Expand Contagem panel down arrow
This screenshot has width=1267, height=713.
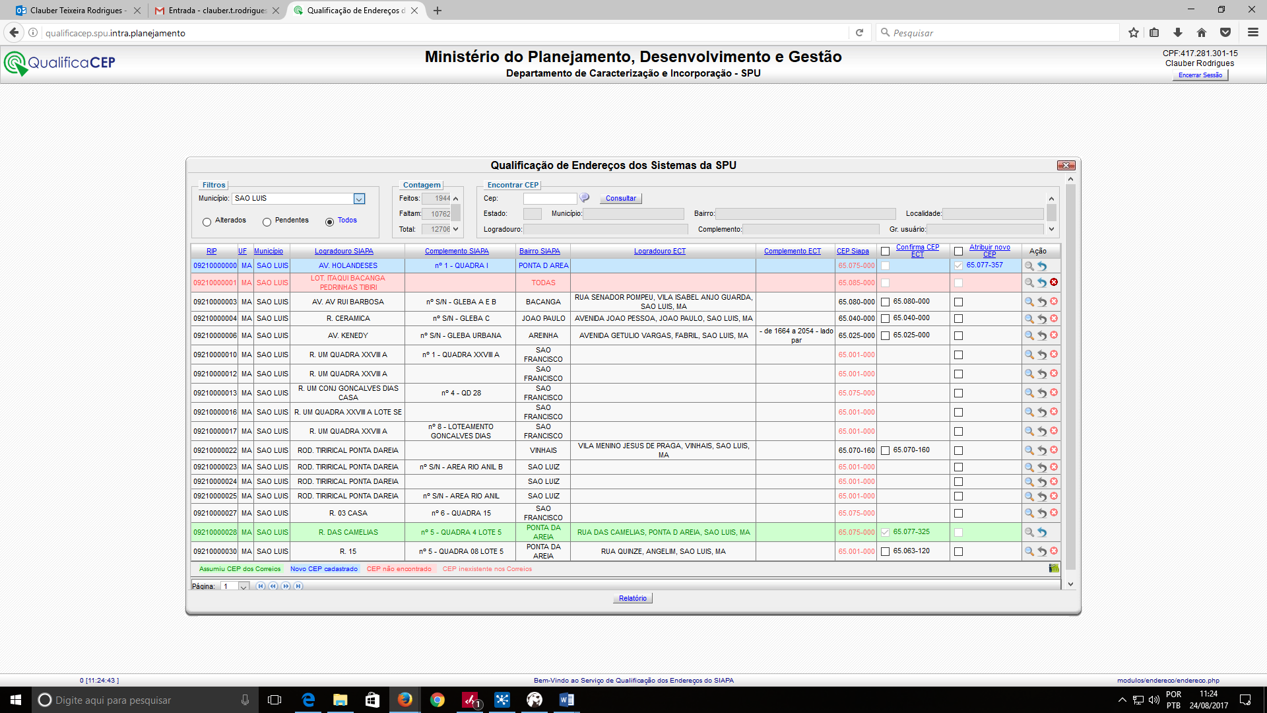455,229
